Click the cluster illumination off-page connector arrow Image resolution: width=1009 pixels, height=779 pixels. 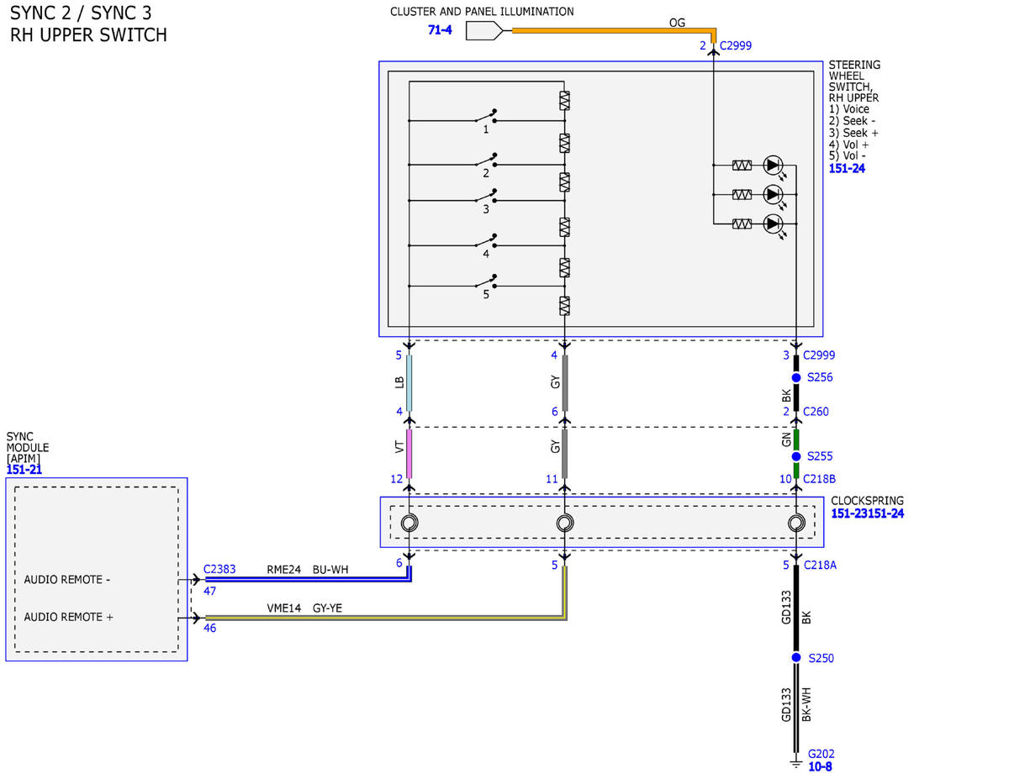(485, 31)
